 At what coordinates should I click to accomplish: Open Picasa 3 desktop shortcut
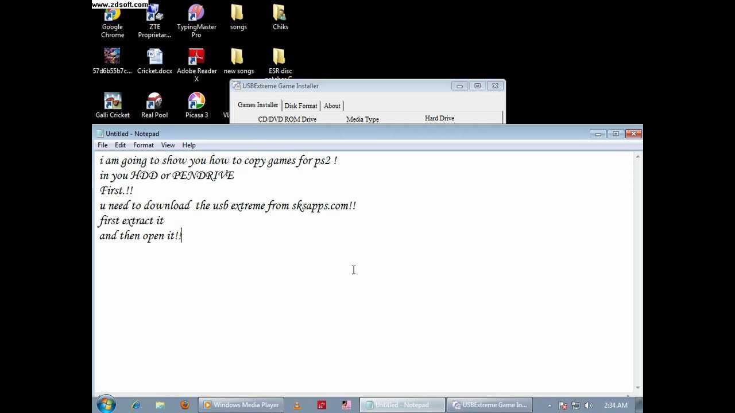pyautogui.click(x=196, y=106)
